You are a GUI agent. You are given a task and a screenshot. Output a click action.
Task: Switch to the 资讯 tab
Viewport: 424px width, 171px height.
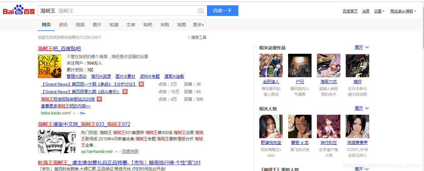coord(63,25)
